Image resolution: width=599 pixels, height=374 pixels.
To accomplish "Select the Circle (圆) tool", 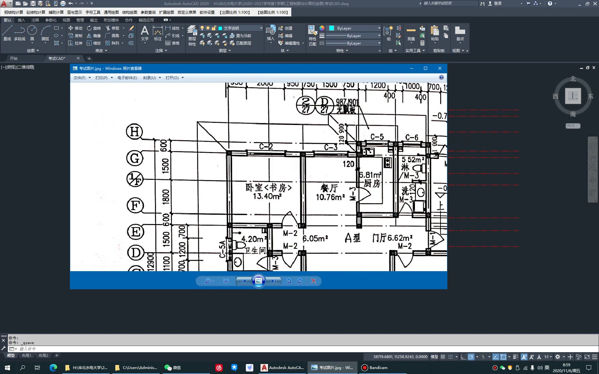I will click(x=32, y=34).
